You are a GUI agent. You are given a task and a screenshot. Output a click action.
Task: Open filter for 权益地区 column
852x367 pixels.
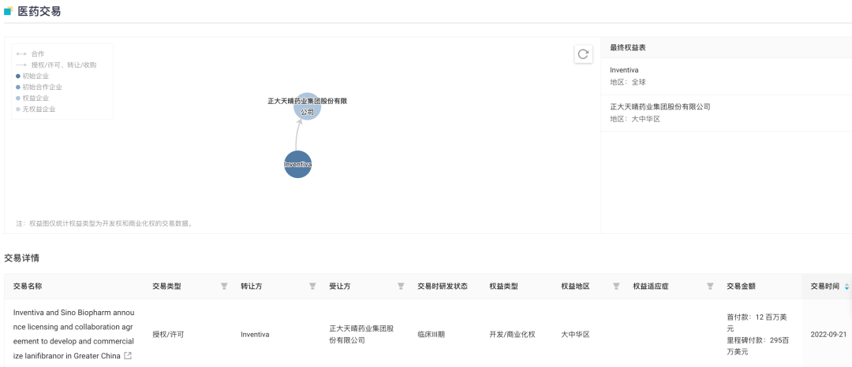[x=616, y=286]
